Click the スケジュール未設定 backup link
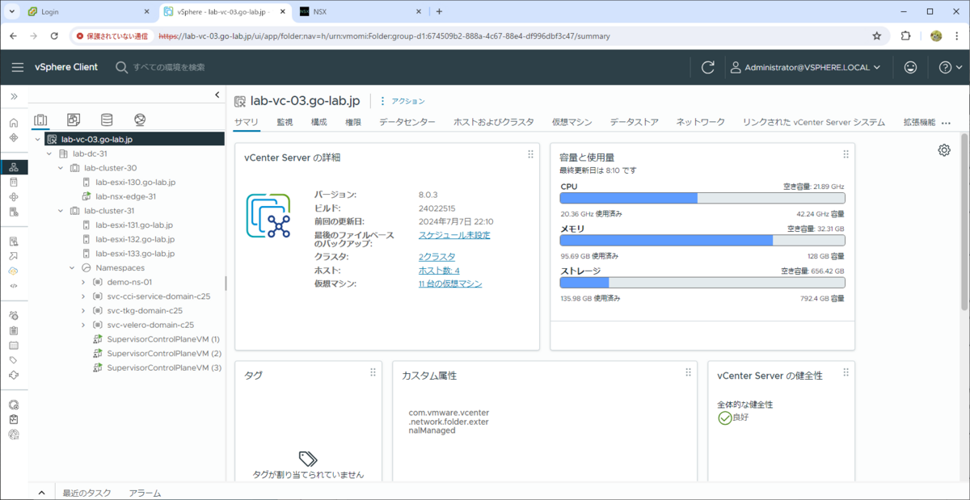Image resolution: width=970 pixels, height=500 pixels. coord(454,235)
